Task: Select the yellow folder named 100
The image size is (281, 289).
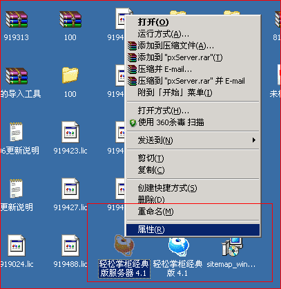Action: (70, 75)
